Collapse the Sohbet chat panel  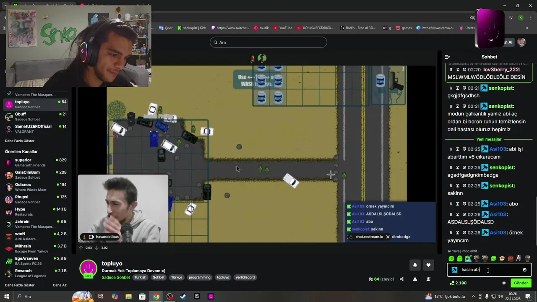[447, 57]
